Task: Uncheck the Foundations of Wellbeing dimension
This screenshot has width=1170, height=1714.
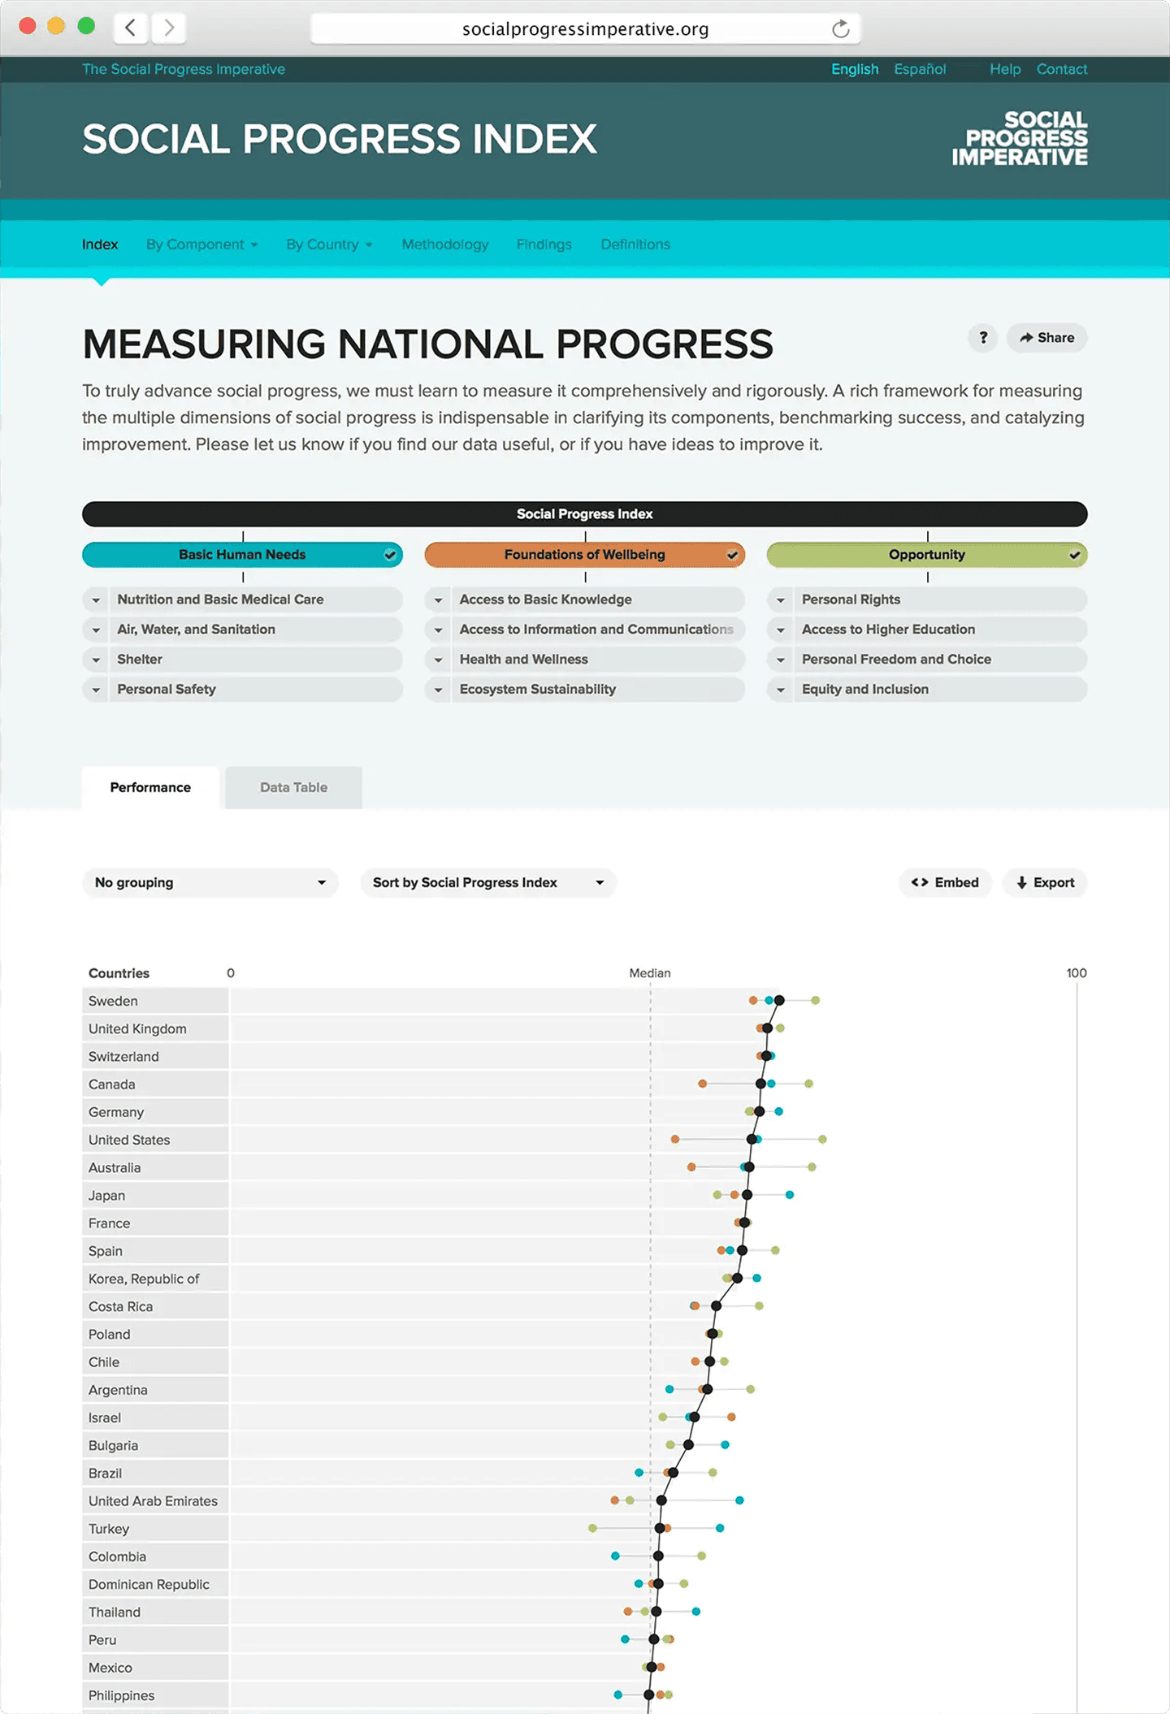Action: [732, 555]
